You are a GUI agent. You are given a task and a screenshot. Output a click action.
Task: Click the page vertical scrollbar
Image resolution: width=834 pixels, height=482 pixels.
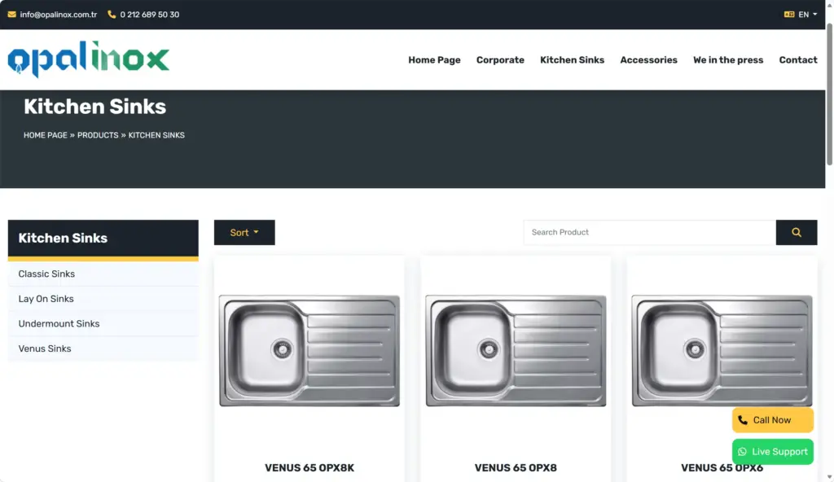(x=829, y=94)
